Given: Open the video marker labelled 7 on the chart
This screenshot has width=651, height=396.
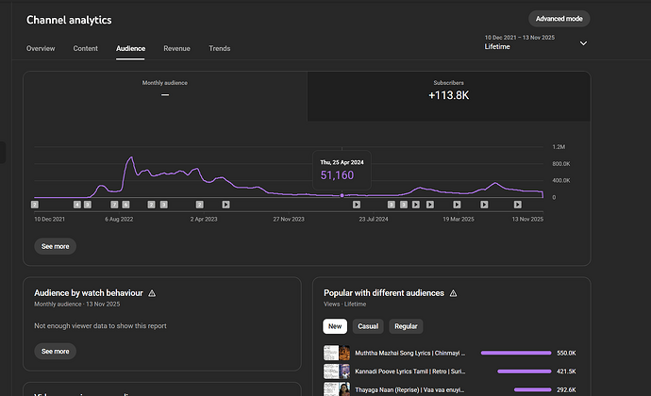Looking at the screenshot, I should [114, 204].
